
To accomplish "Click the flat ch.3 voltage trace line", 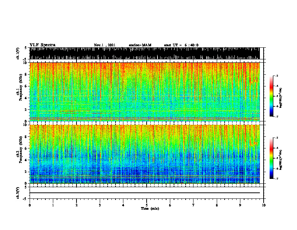I will [x=145, y=193].
